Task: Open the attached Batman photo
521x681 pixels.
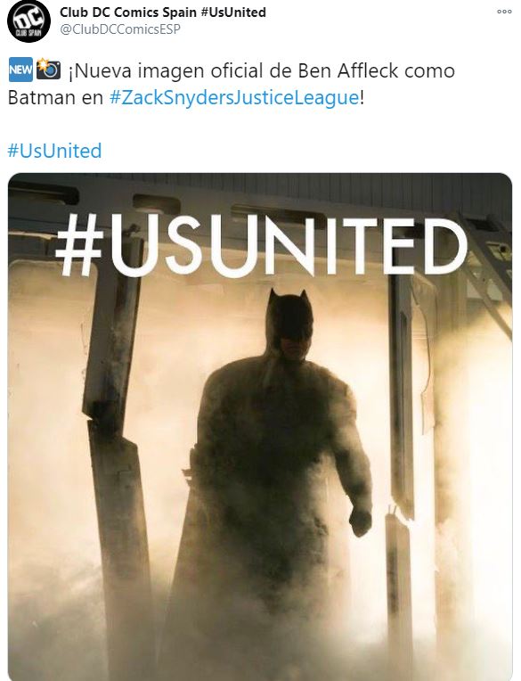Action: point(260,426)
